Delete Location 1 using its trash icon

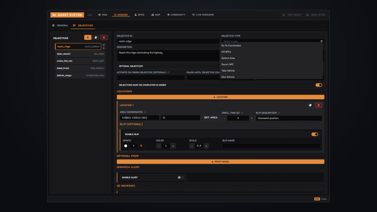tap(318, 105)
